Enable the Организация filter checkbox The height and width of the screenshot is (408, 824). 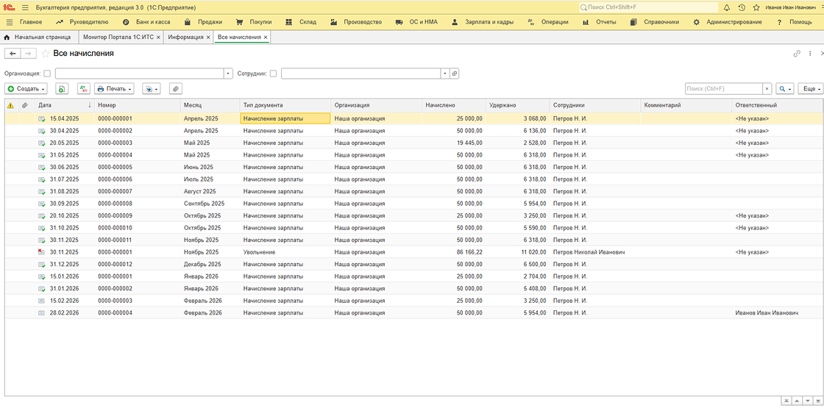tap(47, 74)
